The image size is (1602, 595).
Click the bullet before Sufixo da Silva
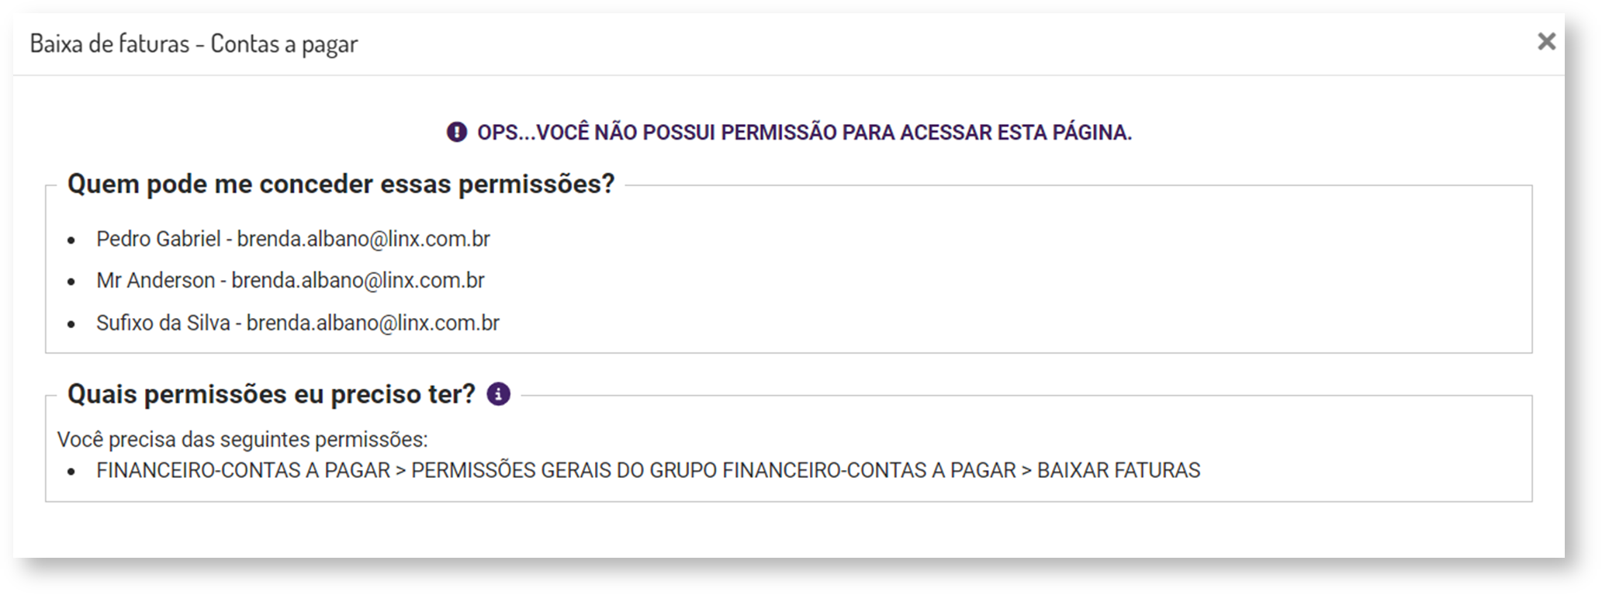tap(71, 324)
